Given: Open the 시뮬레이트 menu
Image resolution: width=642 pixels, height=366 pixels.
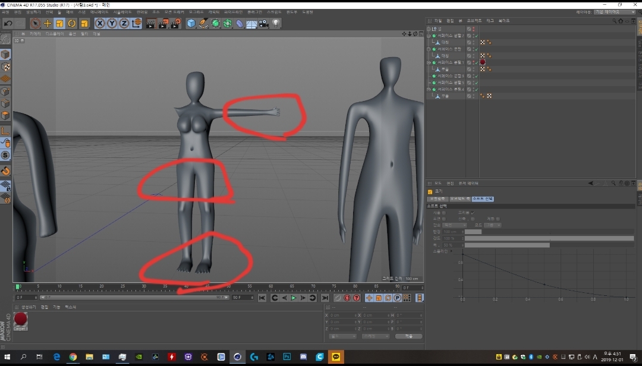Looking at the screenshot, I should click(x=122, y=12).
